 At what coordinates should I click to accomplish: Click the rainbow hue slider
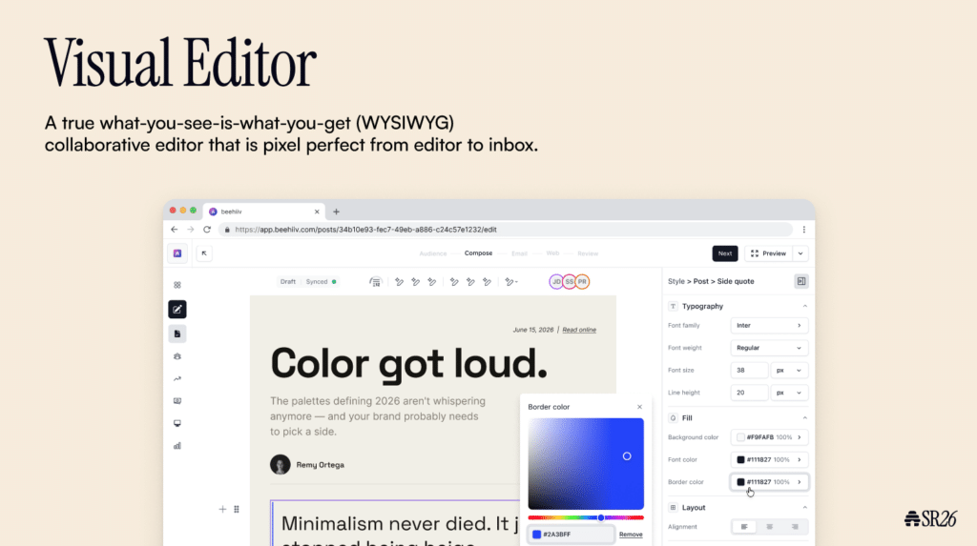point(586,518)
